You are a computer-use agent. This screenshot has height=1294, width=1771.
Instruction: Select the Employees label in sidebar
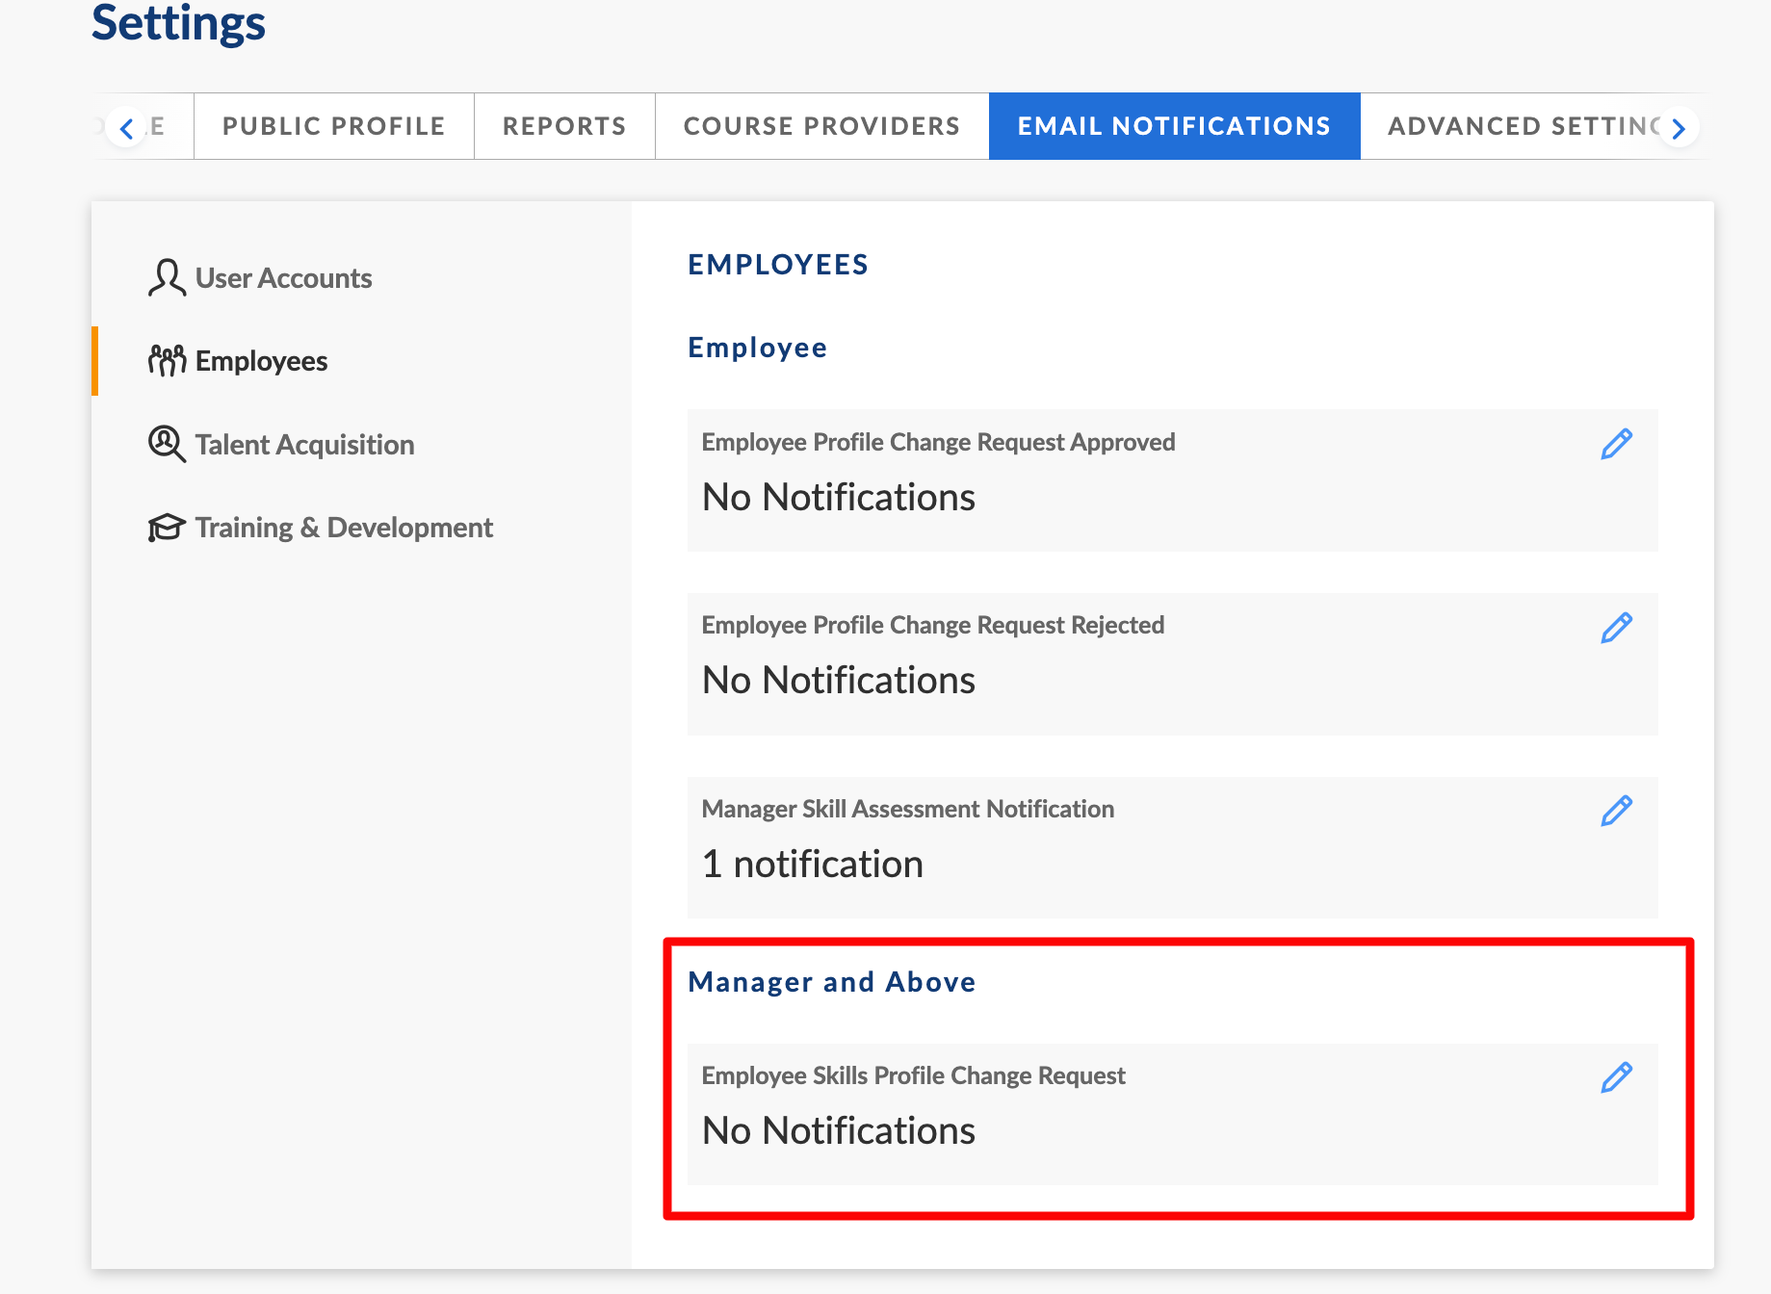pos(261,361)
